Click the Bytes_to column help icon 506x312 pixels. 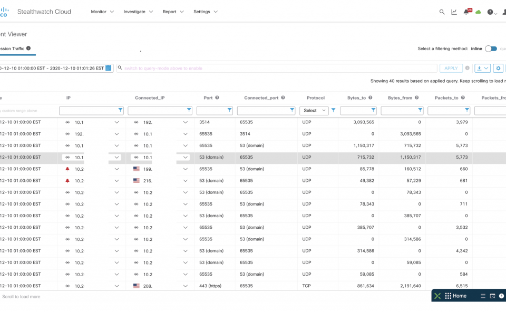371,97
